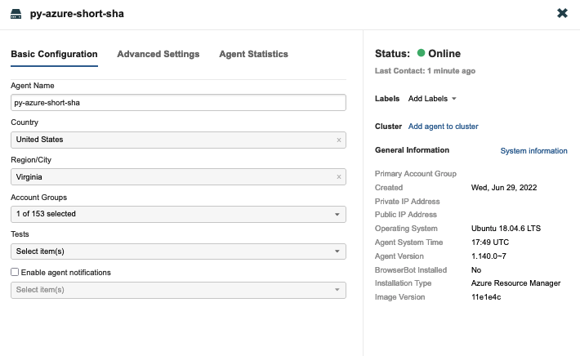This screenshot has height=356, width=580.
Task: Switch to the Basic Configuration tab
Action: 54,54
